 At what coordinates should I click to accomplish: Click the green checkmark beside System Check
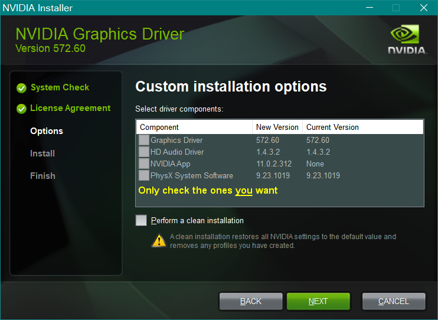tap(21, 88)
